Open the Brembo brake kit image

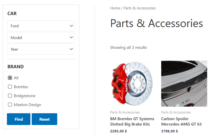point(133,84)
